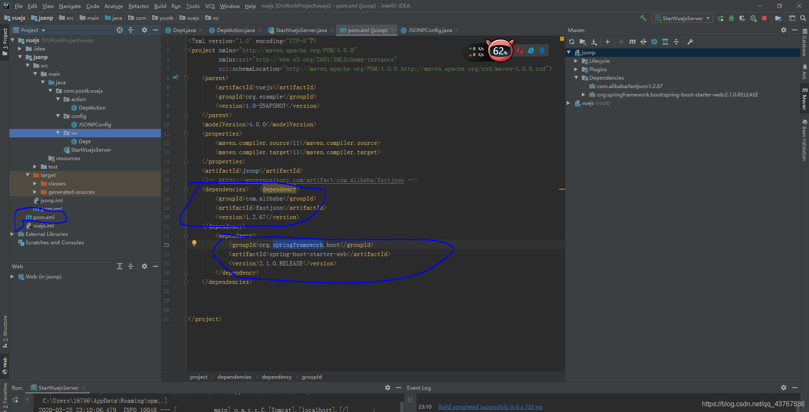The image size is (809, 412).
Task: Open StartVuejsServer run configuration dropdown
Action: point(682,18)
